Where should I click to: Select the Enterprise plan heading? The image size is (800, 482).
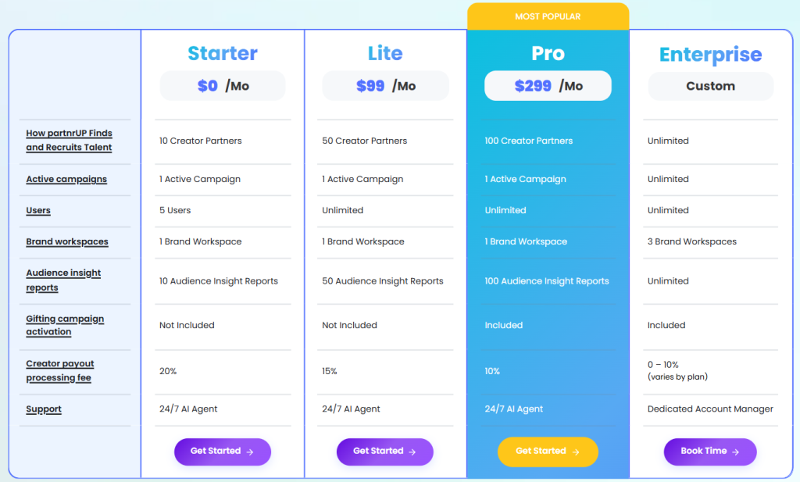pyautogui.click(x=710, y=55)
